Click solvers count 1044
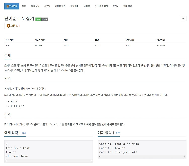Viewport: 189px width, 166px height. click(128, 46)
